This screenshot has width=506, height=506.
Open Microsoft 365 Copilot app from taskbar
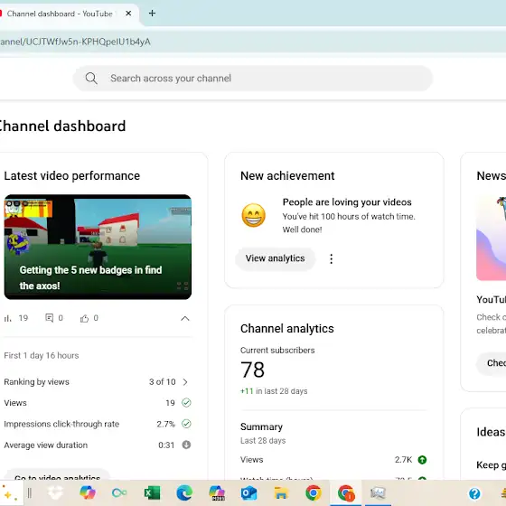click(x=217, y=493)
